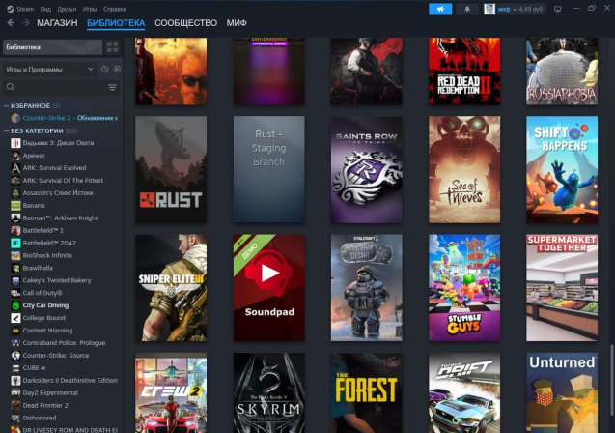Collapse the БЕЗ КАТЕГОРИИ section

click(5, 130)
